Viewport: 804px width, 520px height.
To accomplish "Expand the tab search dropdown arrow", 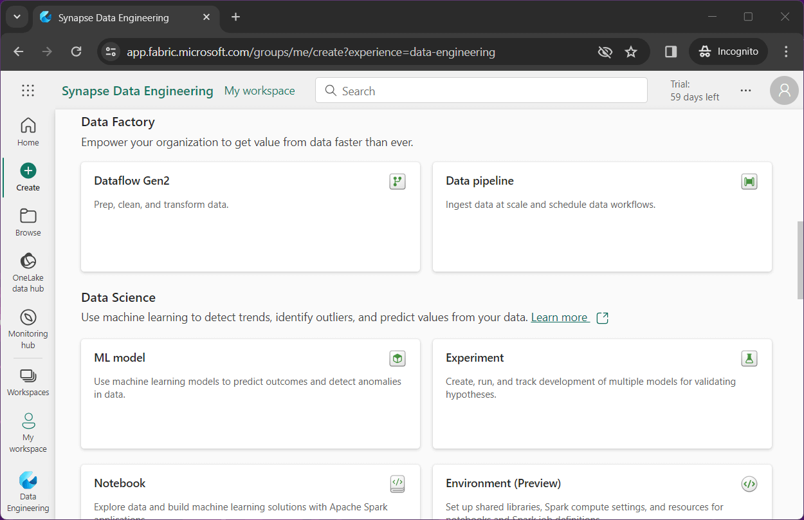I will 17,17.
